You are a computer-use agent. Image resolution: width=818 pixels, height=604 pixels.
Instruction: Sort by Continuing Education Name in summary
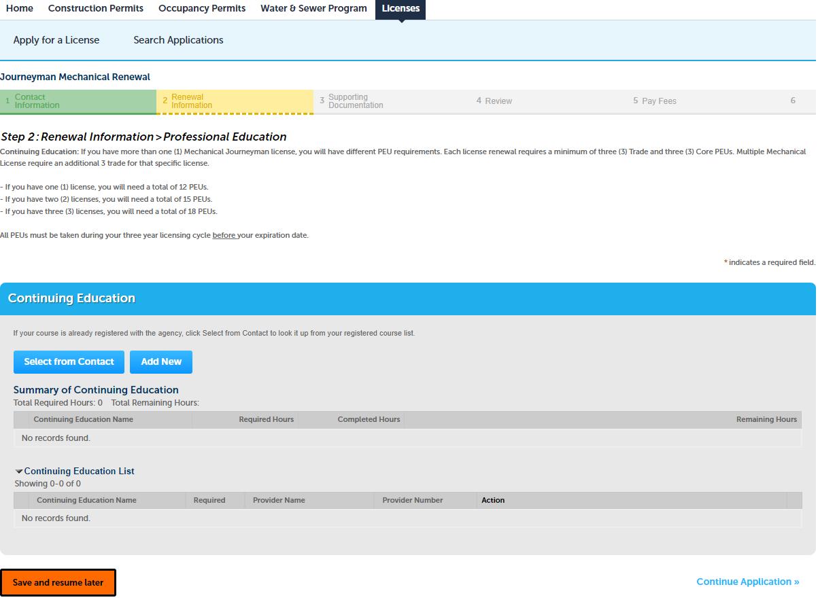pos(83,420)
